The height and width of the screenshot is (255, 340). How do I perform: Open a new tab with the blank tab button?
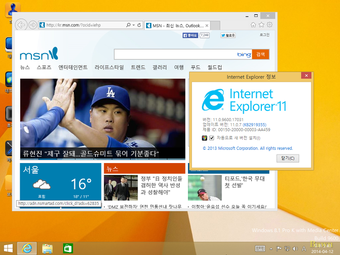[x=215, y=25]
